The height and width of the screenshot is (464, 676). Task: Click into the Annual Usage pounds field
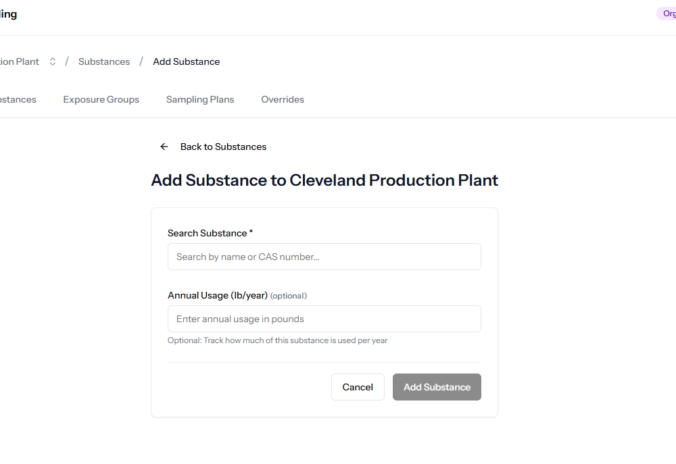[324, 319]
